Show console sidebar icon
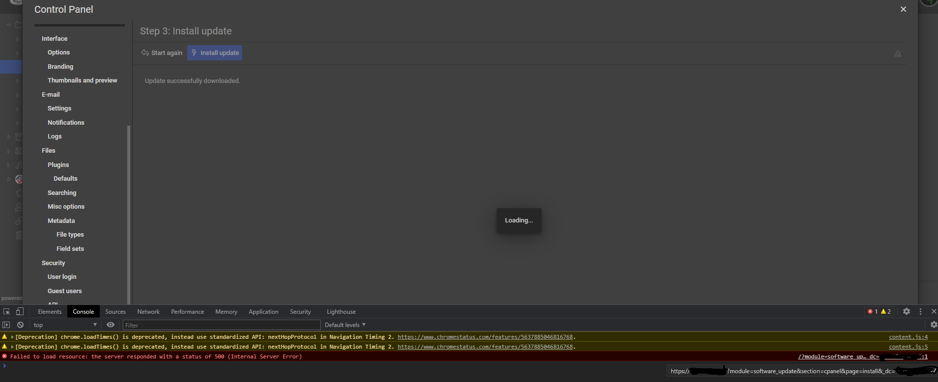The image size is (938, 382). click(x=6, y=325)
